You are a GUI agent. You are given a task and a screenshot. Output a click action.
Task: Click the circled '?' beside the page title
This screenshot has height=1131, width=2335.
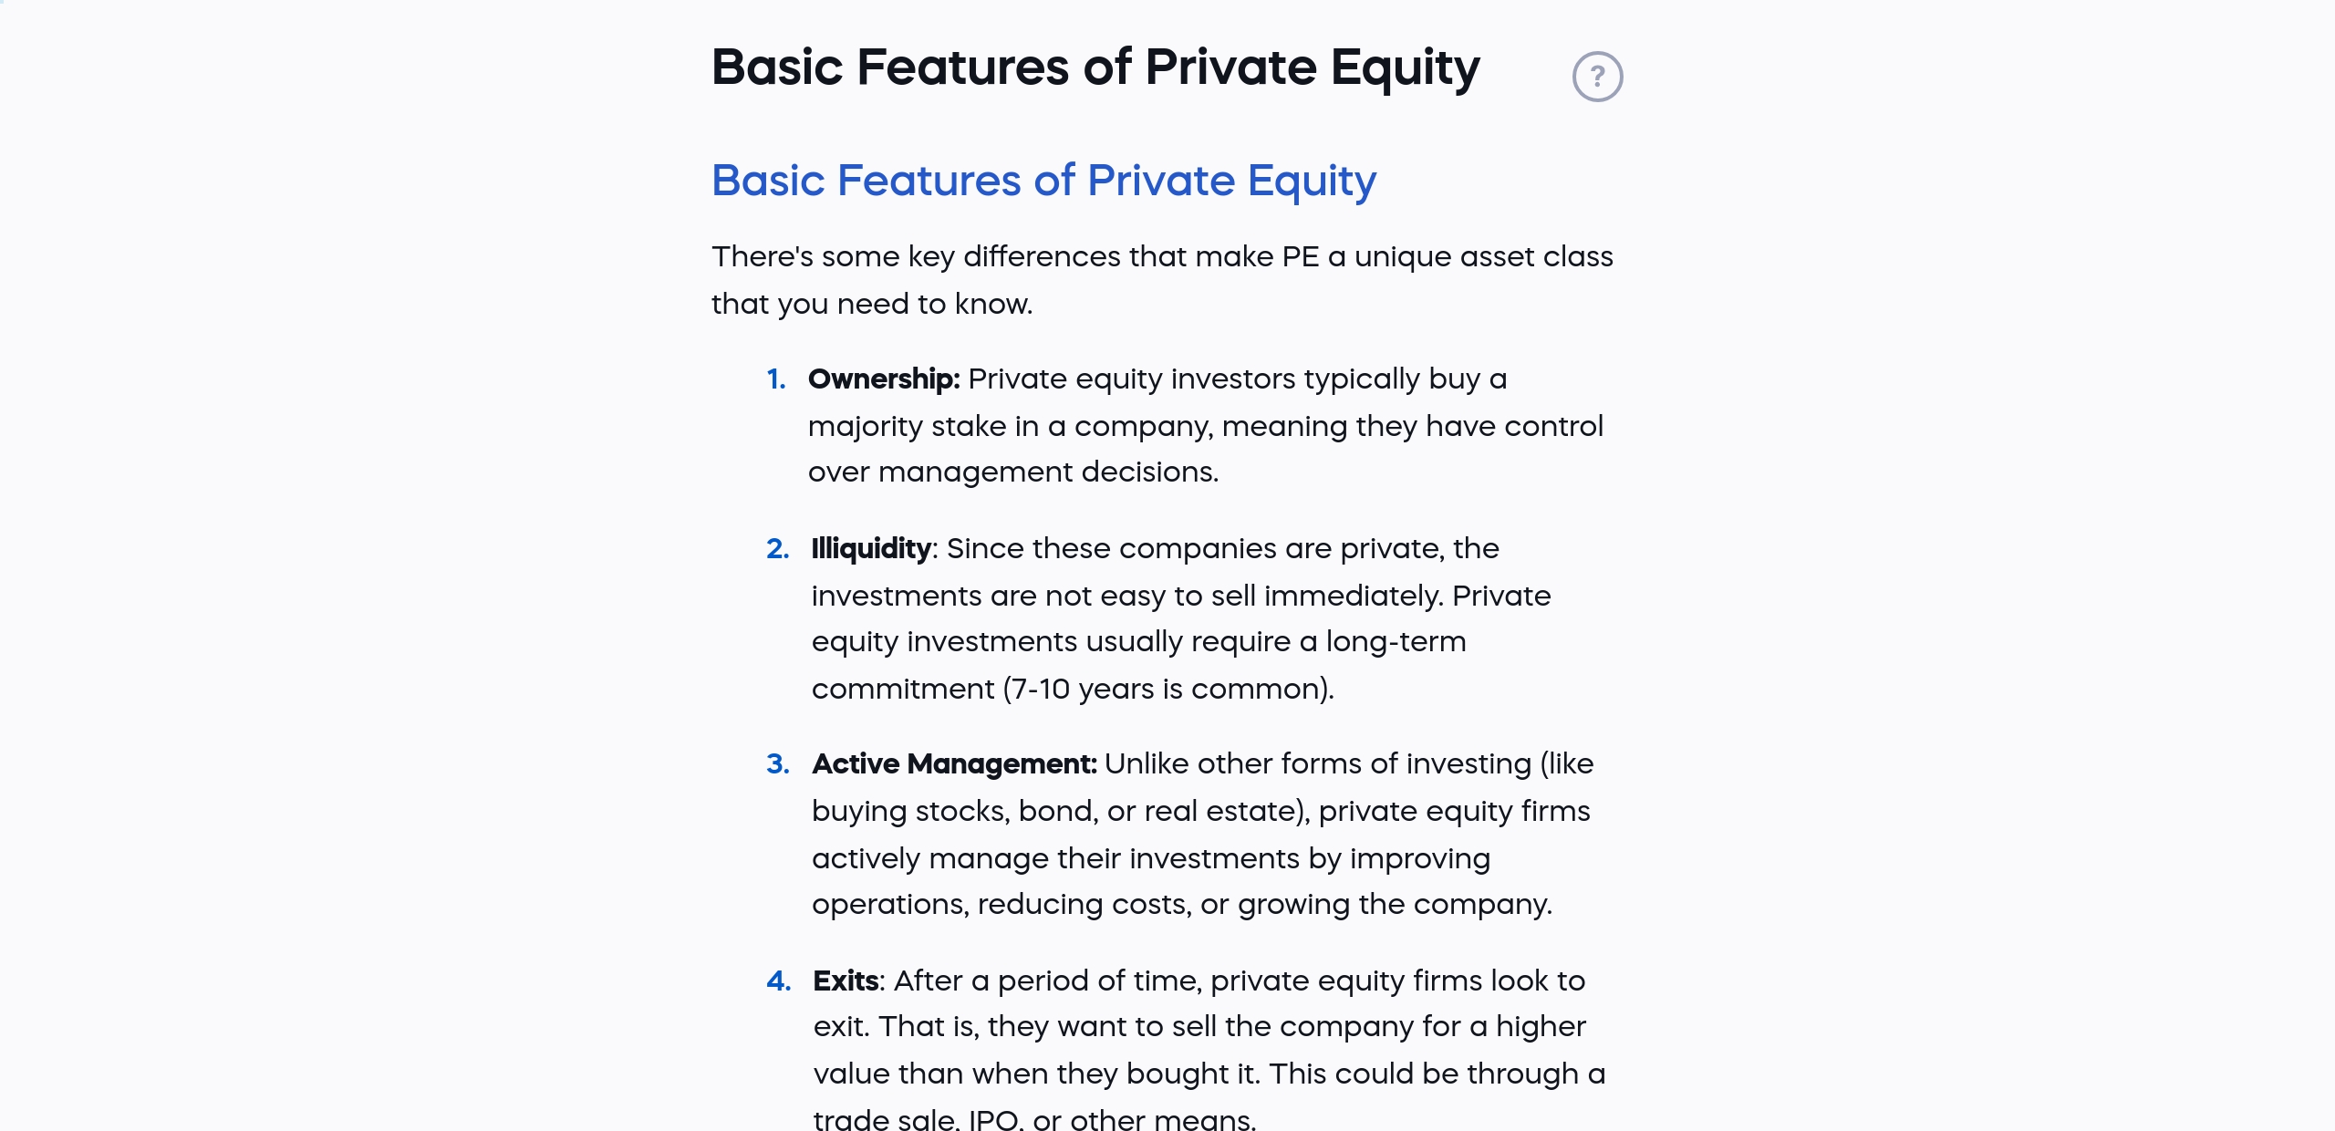click(1599, 76)
